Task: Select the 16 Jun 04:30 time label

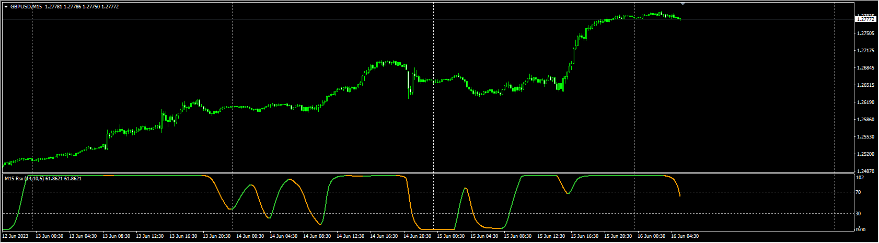Action: coord(685,236)
